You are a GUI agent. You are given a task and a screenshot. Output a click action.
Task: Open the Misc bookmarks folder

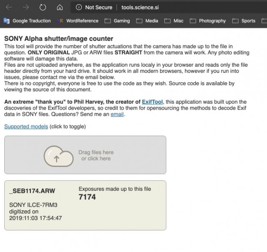[x=174, y=21]
